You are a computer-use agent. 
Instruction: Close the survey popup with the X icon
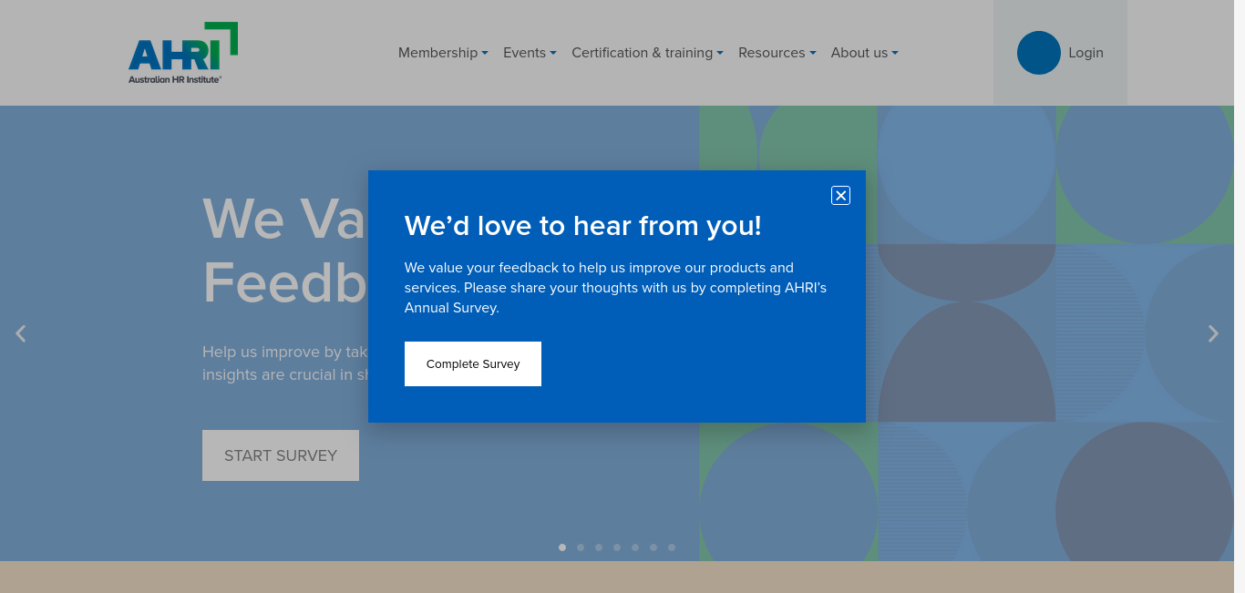click(x=840, y=195)
